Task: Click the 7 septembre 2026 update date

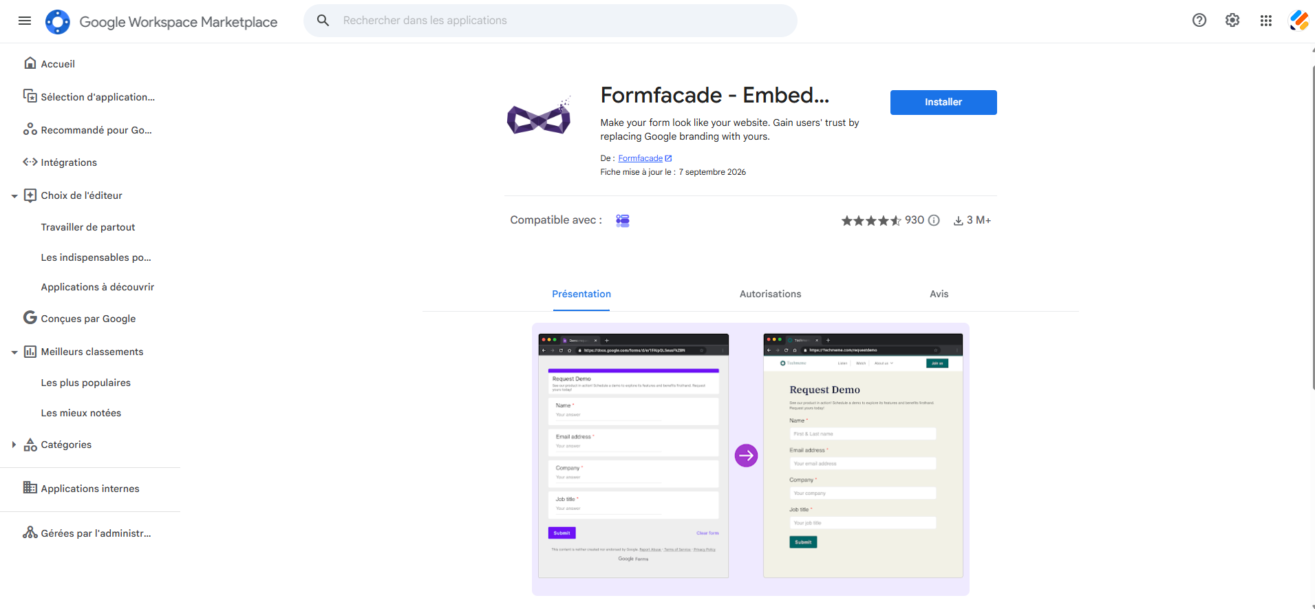Action: click(712, 172)
